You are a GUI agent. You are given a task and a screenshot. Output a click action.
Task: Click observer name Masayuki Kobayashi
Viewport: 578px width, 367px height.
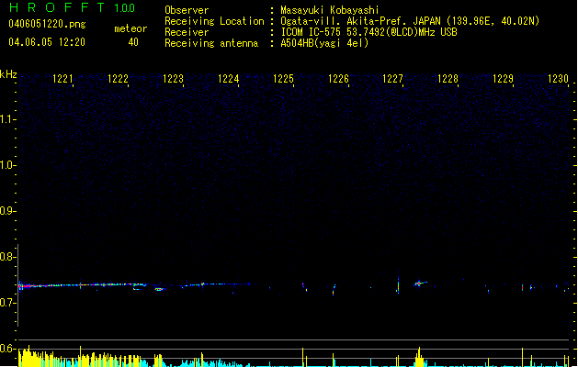(330, 10)
